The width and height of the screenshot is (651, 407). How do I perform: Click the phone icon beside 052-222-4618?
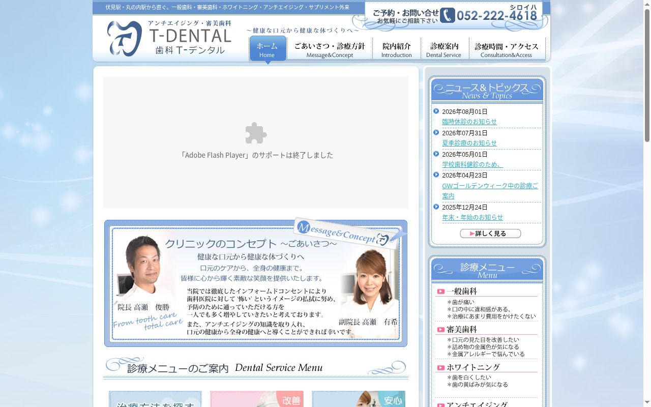pos(448,15)
